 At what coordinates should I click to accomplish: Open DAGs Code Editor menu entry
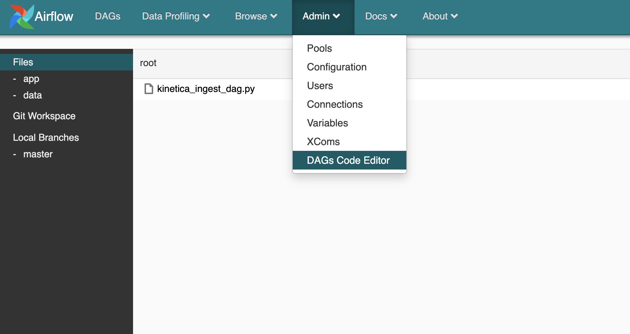click(x=350, y=160)
